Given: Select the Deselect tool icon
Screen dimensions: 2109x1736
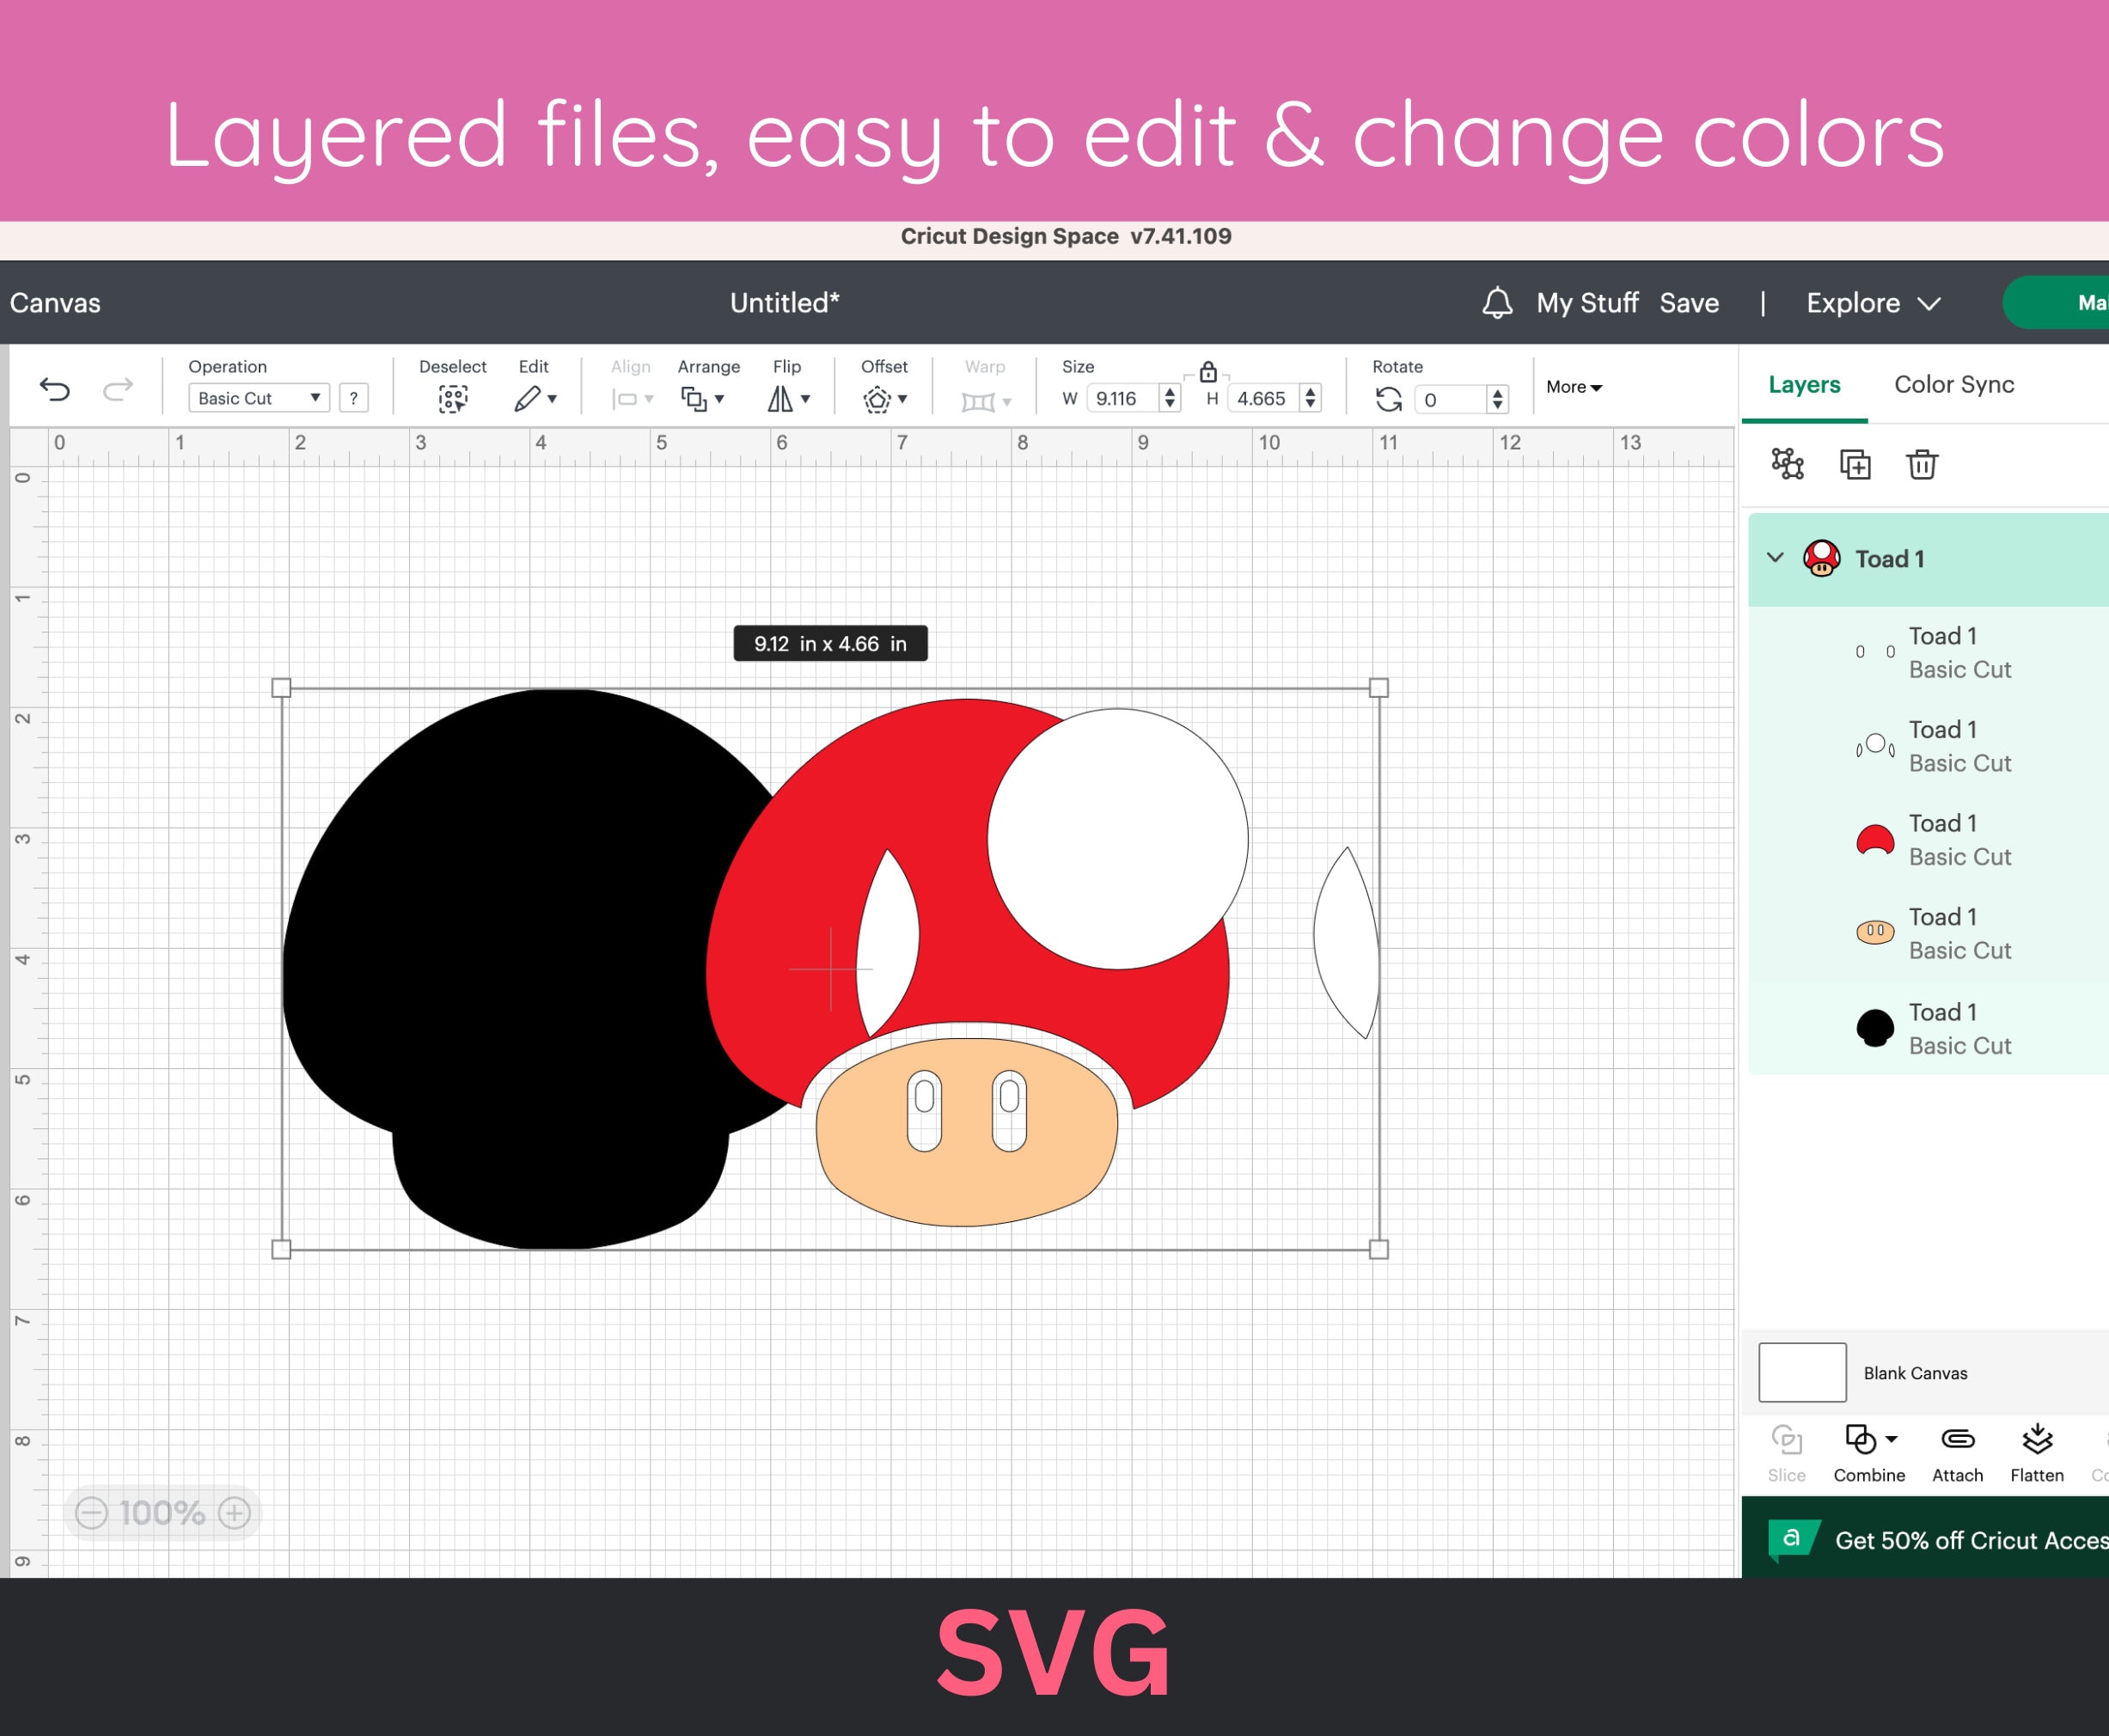Looking at the screenshot, I should click(453, 398).
